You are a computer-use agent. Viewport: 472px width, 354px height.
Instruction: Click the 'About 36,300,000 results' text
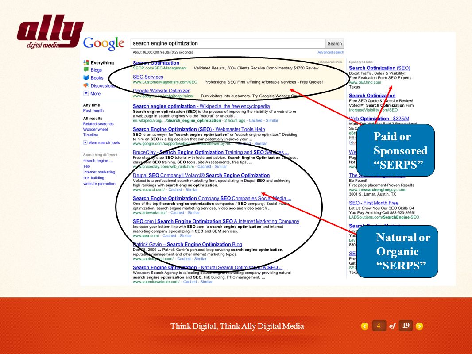pyautogui.click(x=163, y=52)
